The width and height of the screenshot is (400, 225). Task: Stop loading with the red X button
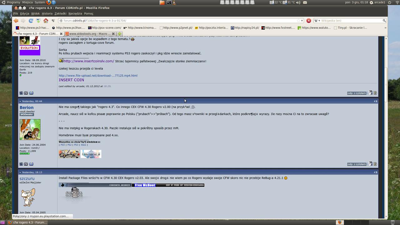309,21
